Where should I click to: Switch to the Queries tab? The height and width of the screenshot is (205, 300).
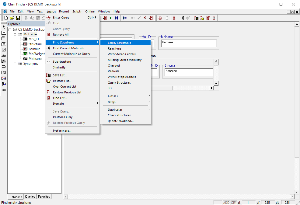pyautogui.click(x=30, y=197)
